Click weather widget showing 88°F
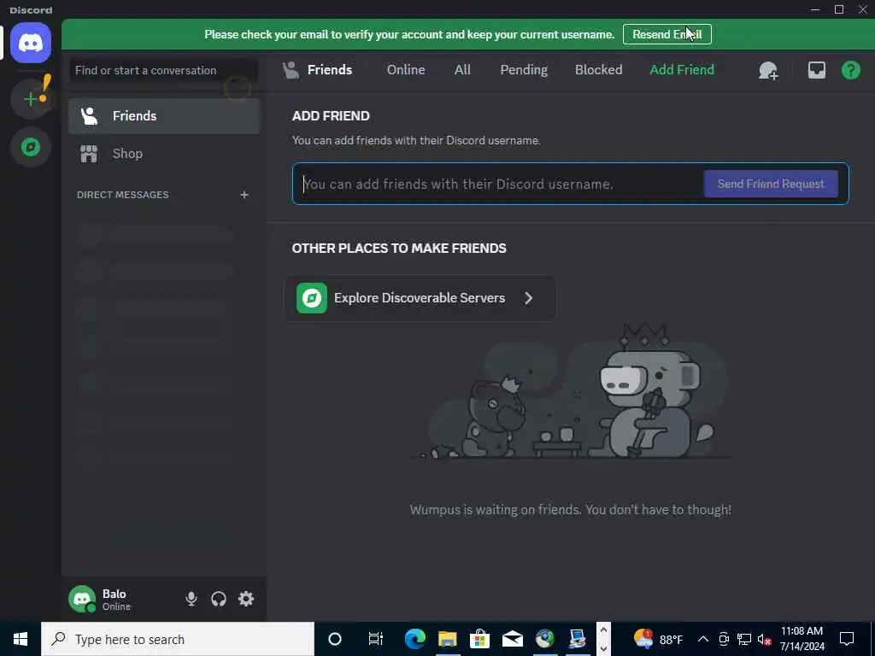The width and height of the screenshot is (875, 656). pos(659,639)
